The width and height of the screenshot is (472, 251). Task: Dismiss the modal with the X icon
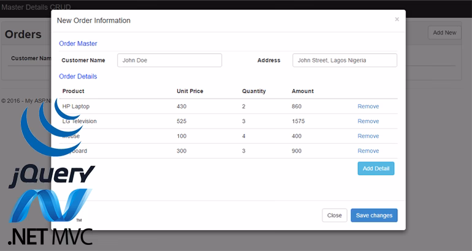[x=397, y=20]
